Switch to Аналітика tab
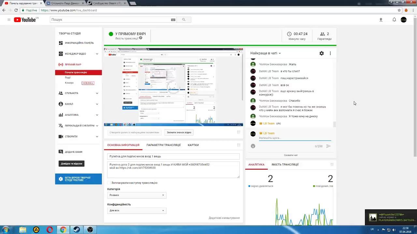Viewport: 417px width, 234px height. (x=256, y=165)
